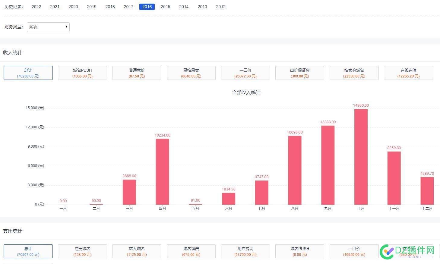Image resolution: width=440 pixels, height=264 pixels.
Task: Click the 六月 bar labeled 1834.50
Action: click(x=229, y=199)
